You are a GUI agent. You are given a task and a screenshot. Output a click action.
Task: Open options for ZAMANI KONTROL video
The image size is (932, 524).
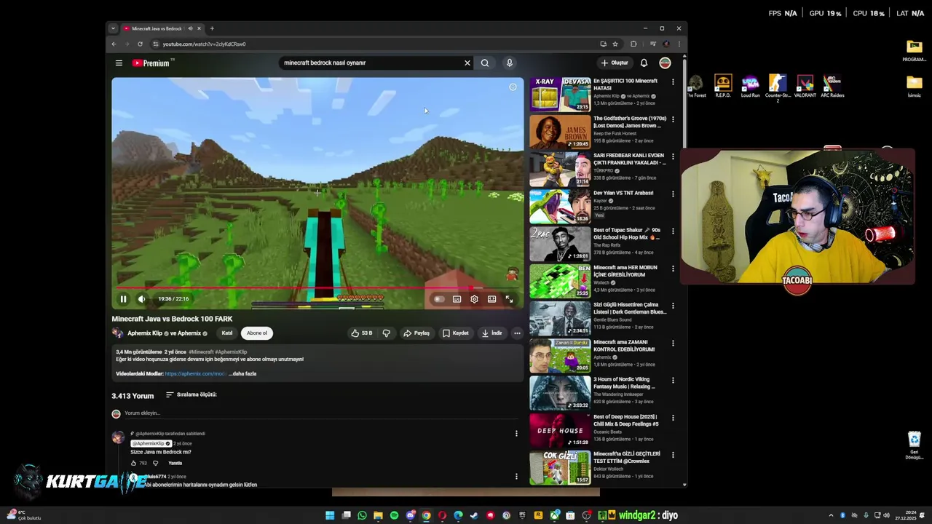pos(673,343)
